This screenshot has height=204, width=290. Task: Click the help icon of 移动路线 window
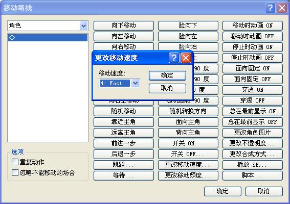(x=270, y=8)
